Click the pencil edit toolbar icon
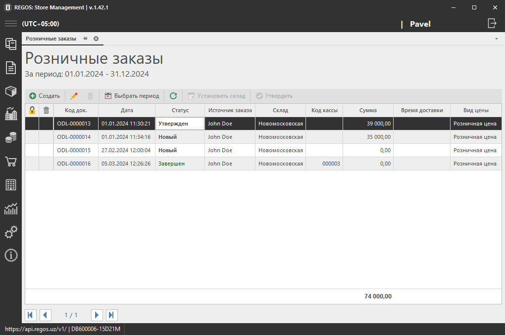Screen dimensions: 505x335 click(74, 96)
